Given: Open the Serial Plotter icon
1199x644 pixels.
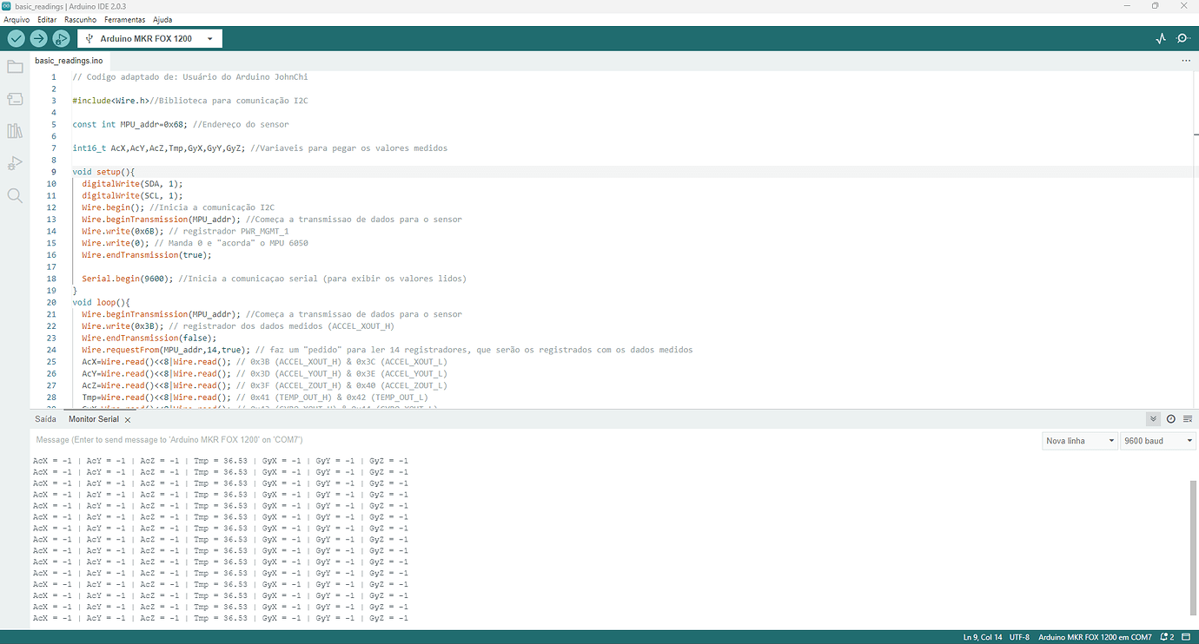Looking at the screenshot, I should (1161, 38).
